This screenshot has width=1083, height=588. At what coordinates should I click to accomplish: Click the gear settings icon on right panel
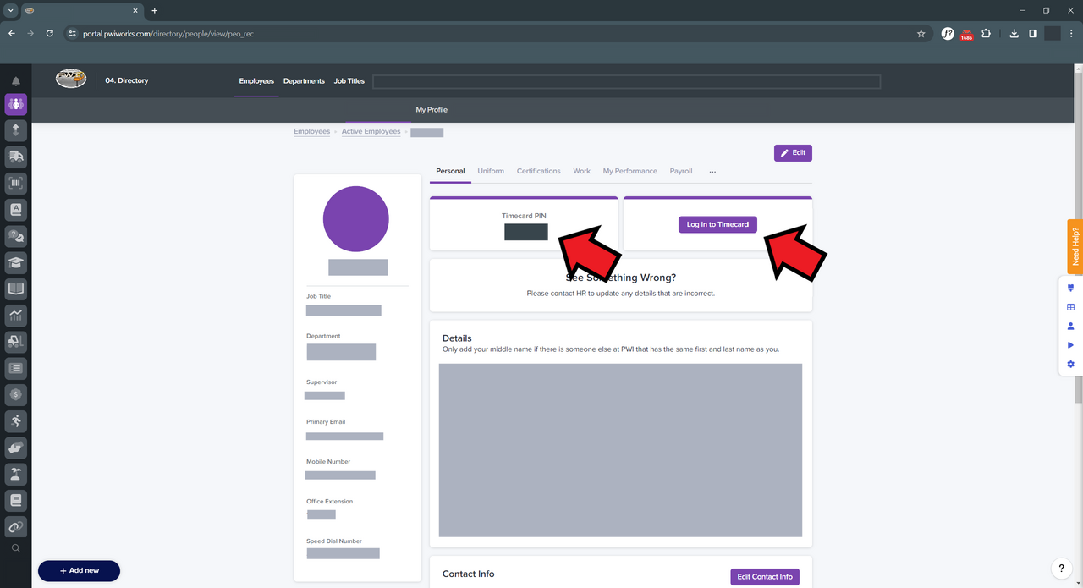pyautogui.click(x=1070, y=364)
